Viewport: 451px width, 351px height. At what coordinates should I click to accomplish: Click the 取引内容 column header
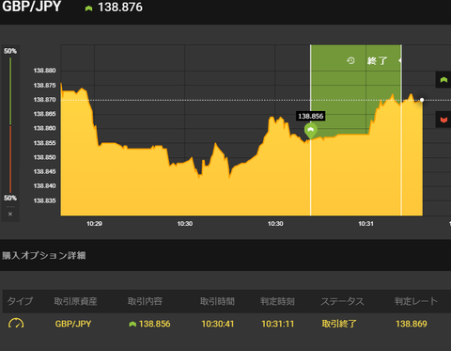(x=145, y=301)
